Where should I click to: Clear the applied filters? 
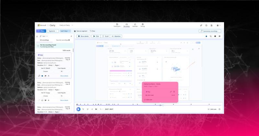[93, 31]
